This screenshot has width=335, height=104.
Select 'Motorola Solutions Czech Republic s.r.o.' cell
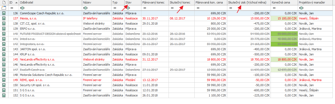(51, 75)
